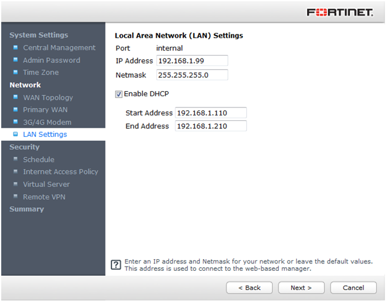Click the Next button
The height and width of the screenshot is (306, 388).
(x=301, y=287)
